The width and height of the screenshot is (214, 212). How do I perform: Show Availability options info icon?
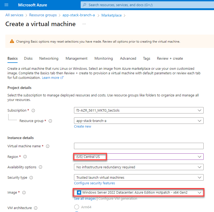40,167
